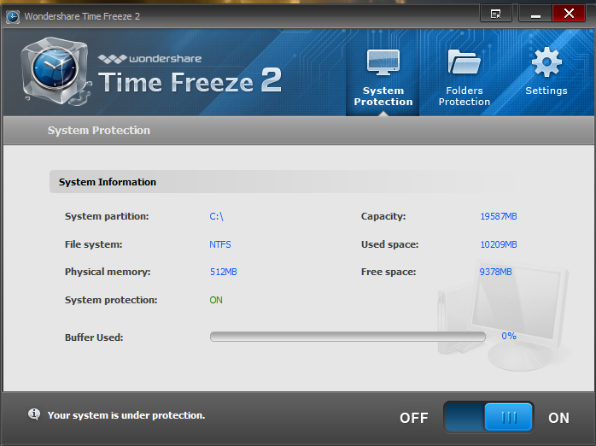Click the 'Free space:' label

point(389,272)
